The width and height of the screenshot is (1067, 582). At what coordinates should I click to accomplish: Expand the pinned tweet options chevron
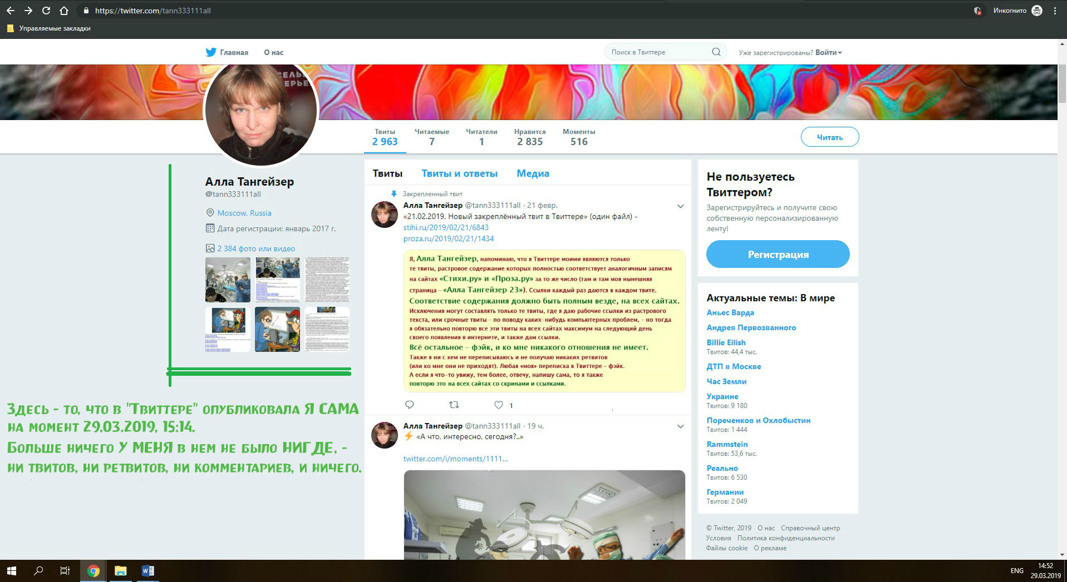(x=680, y=206)
